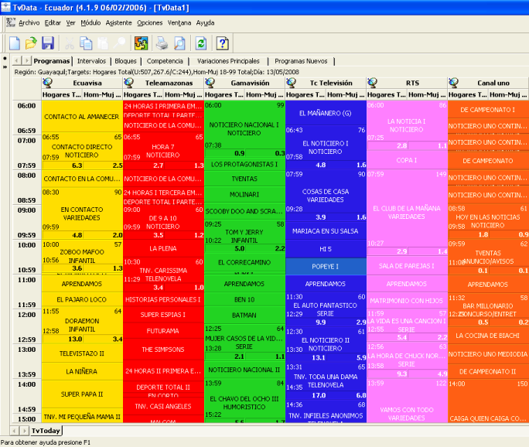Click the 06:00 time row label
This screenshot has height=447, width=529.
26,106
